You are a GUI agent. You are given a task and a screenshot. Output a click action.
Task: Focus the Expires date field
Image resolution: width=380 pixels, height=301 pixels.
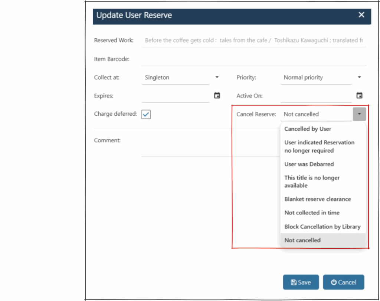point(175,96)
